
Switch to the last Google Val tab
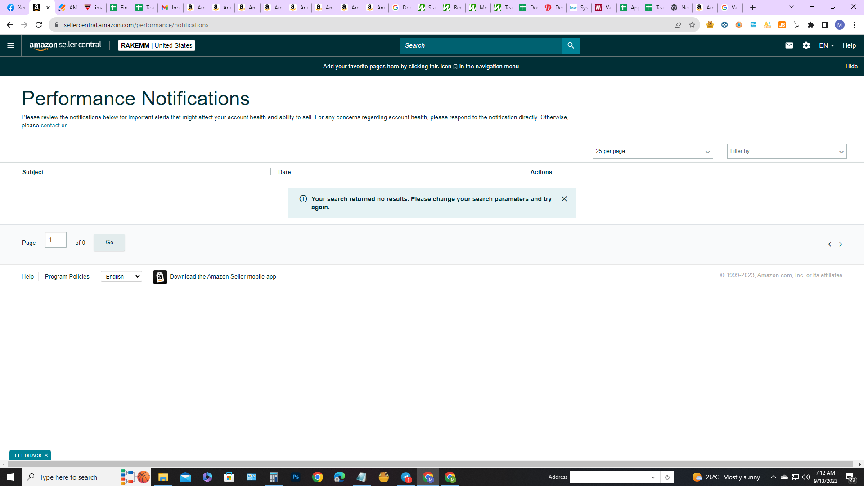(x=730, y=8)
